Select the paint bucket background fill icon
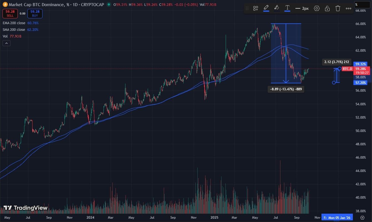The image size is (372, 222). (277, 8)
